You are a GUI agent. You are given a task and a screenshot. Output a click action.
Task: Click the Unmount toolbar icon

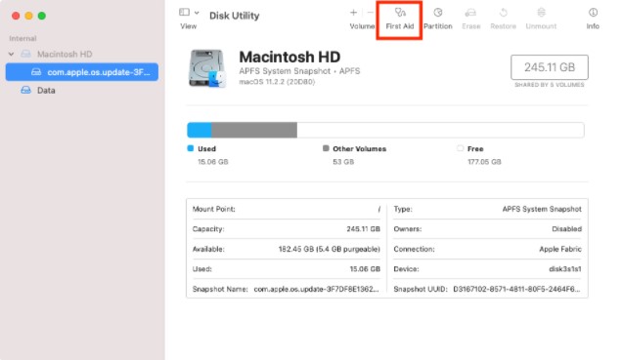coord(541,20)
